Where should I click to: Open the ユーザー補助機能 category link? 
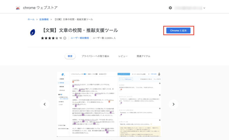[x=80, y=38]
